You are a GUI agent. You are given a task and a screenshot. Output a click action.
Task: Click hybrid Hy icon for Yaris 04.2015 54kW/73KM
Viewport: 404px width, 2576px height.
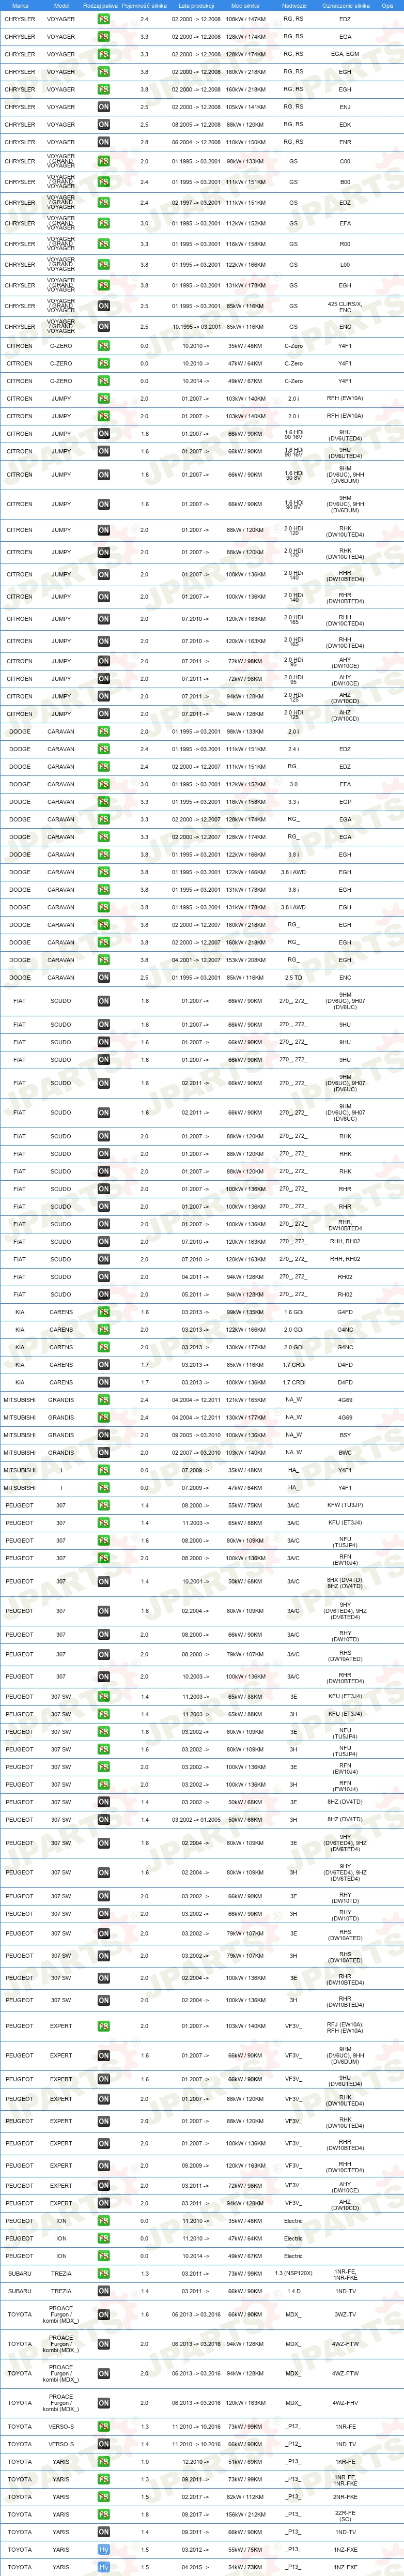point(104,2567)
